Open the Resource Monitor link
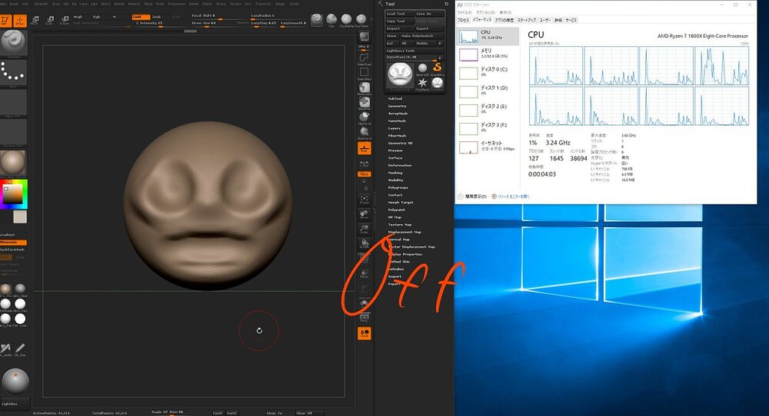This screenshot has height=416, width=769. coord(514,196)
